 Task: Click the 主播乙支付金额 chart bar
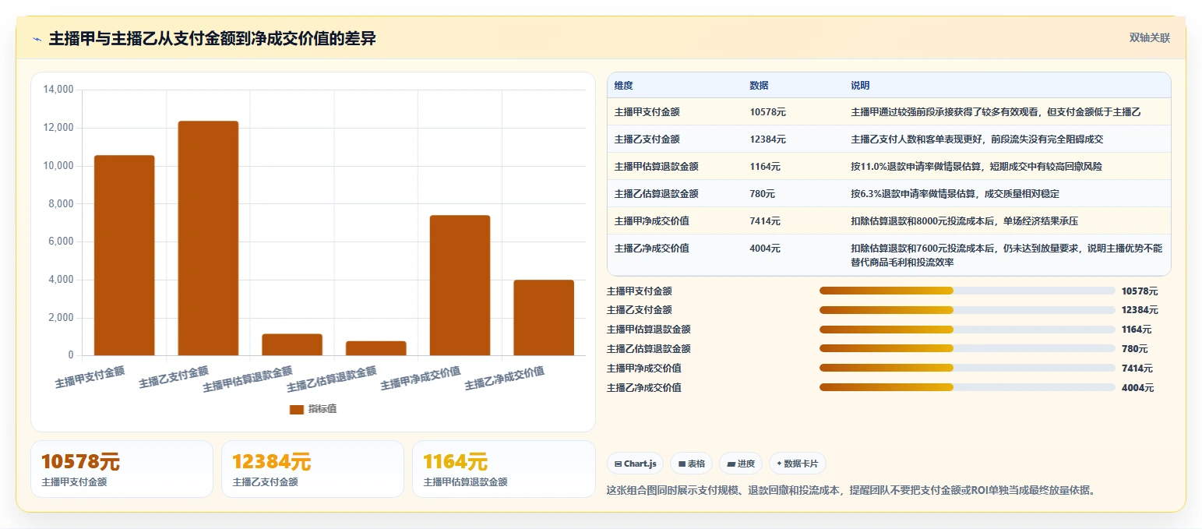(x=208, y=238)
